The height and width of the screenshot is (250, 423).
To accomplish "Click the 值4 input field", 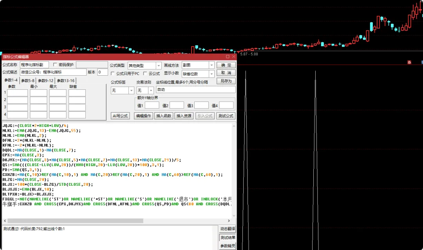I will [226, 105].
